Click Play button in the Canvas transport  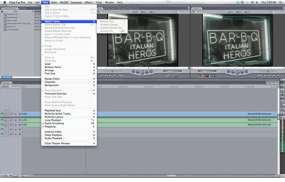pos(237,72)
